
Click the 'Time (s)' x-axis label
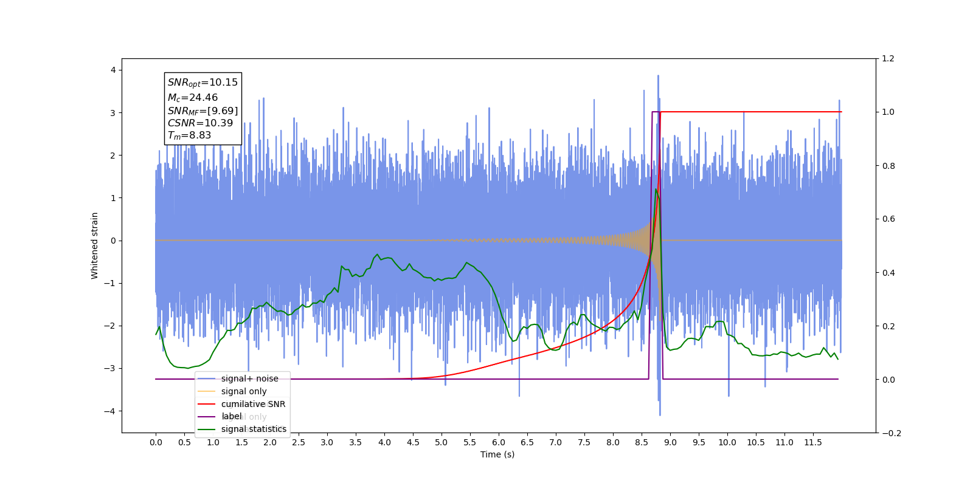[x=497, y=454]
